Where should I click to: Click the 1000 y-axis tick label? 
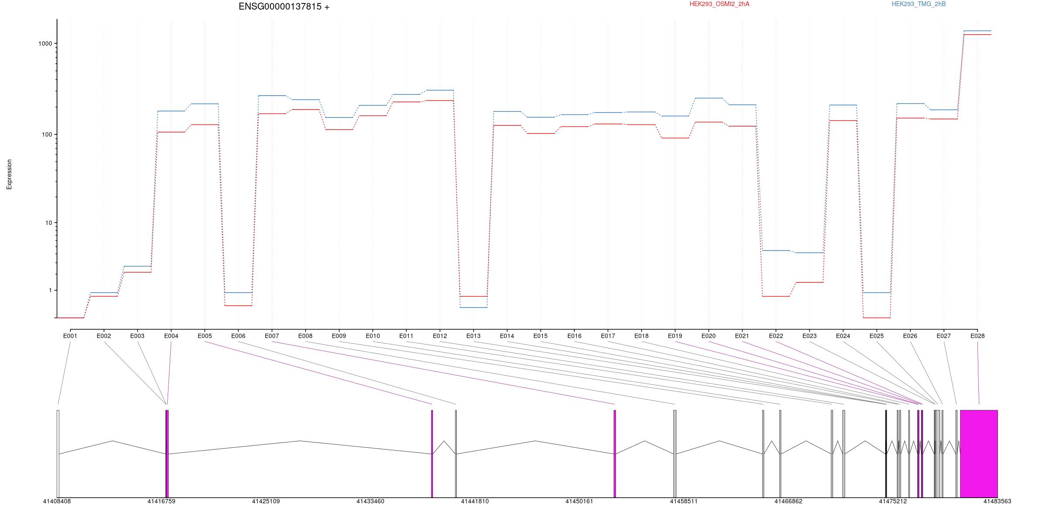tap(45, 43)
